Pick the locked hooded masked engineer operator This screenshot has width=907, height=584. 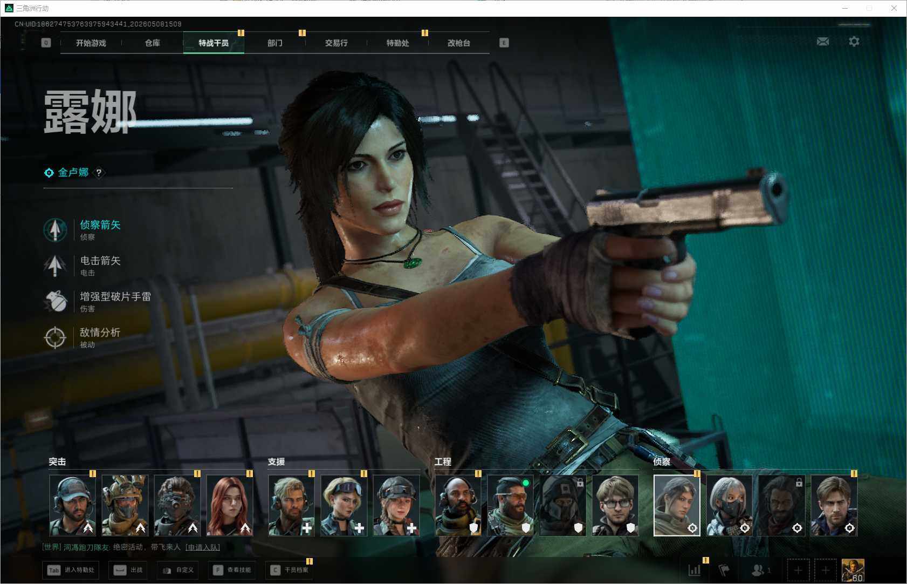[563, 505]
